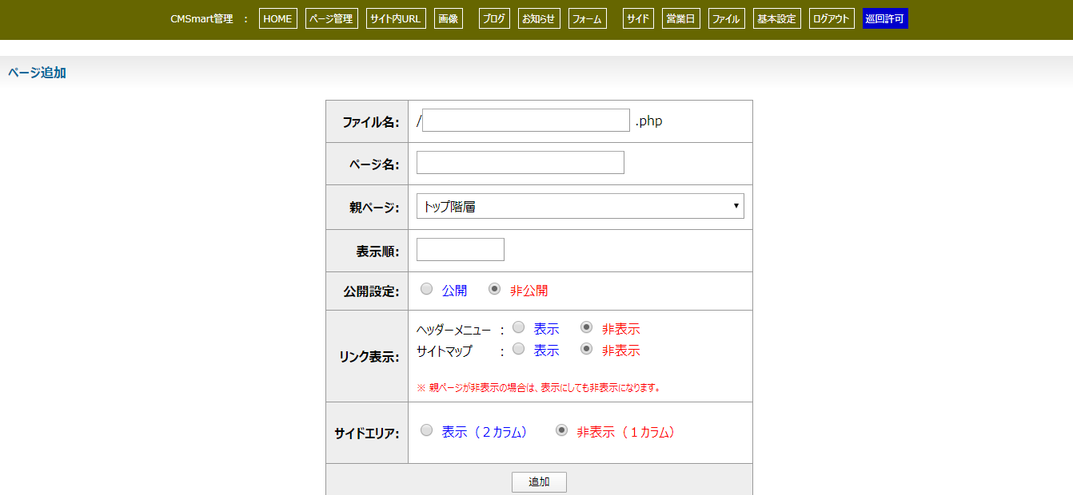Viewport: 1073px width, 495px height.
Task: Set ヘッダーメニュー to 表示
Action: [519, 327]
